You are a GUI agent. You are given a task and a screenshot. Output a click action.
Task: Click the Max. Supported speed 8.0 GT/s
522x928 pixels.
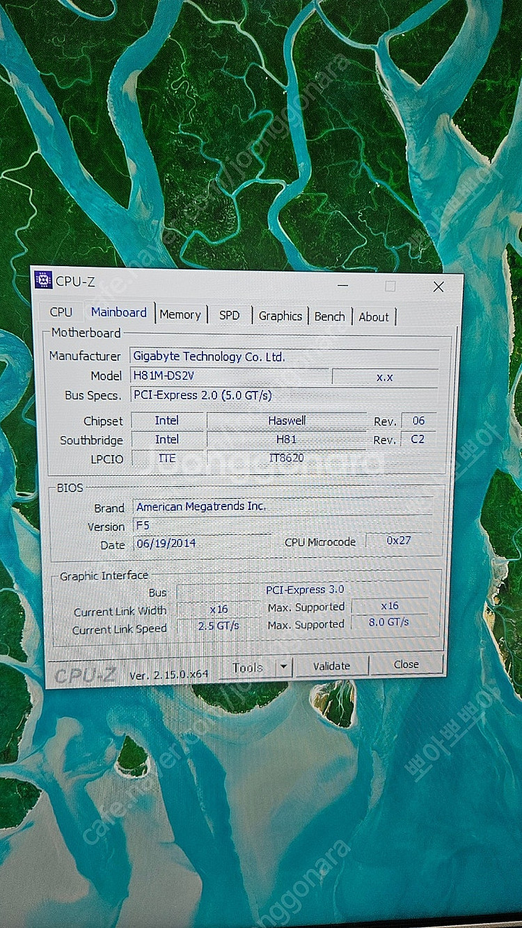coord(390,621)
